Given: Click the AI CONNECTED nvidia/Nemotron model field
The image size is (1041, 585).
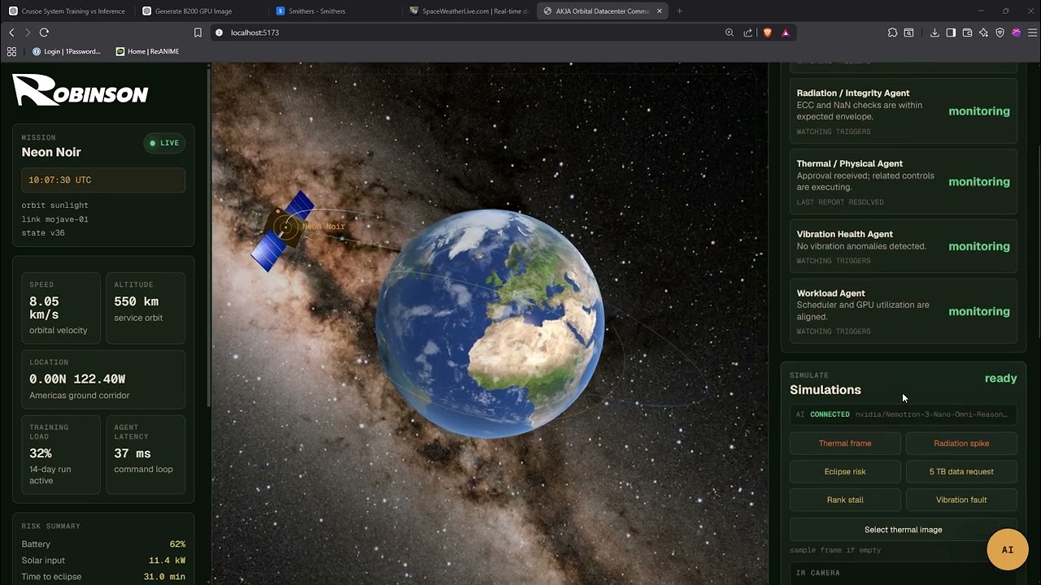Looking at the screenshot, I should [904, 414].
